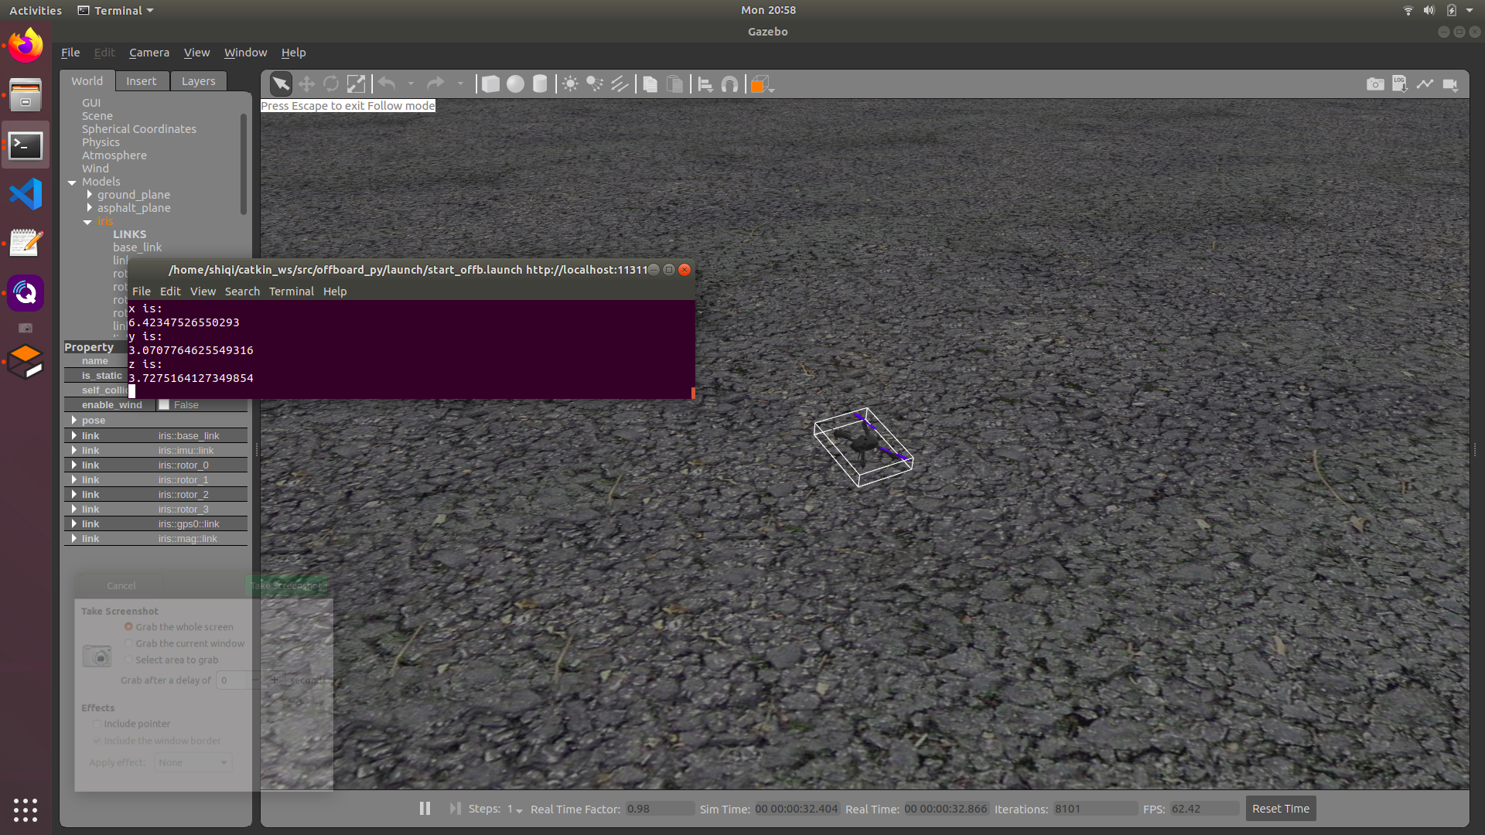Open Firefox from the dock
Image resolution: width=1485 pixels, height=835 pixels.
click(x=26, y=45)
